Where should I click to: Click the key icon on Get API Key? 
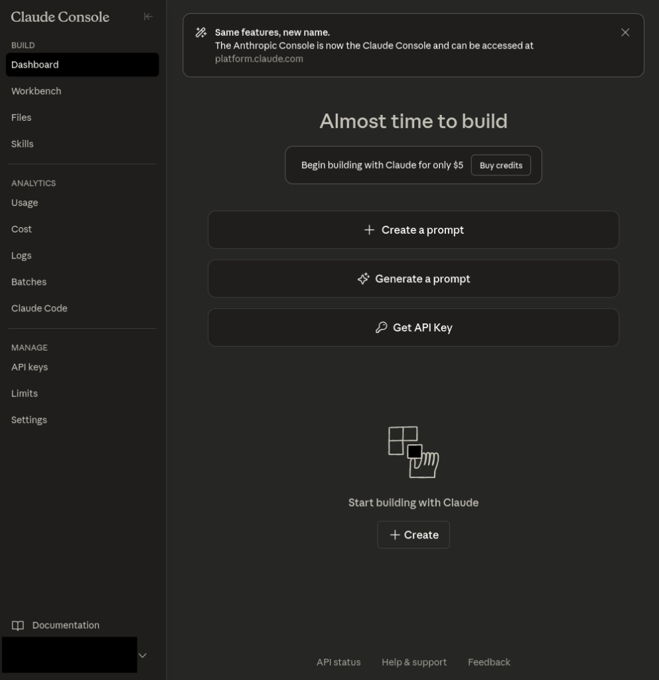click(381, 327)
